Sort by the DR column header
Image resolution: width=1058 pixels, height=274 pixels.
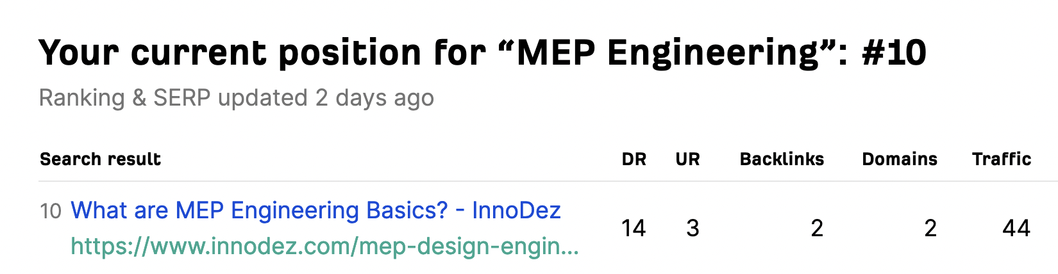[x=634, y=159]
